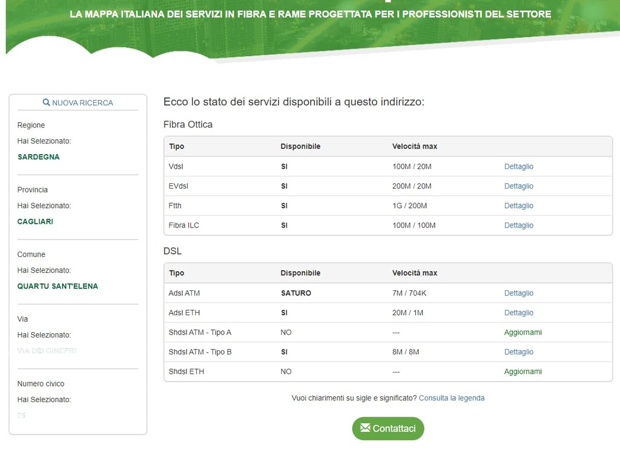Viewport: 620px width, 453px height.
Task: Open the Consulta la legenda link
Action: [x=451, y=398]
